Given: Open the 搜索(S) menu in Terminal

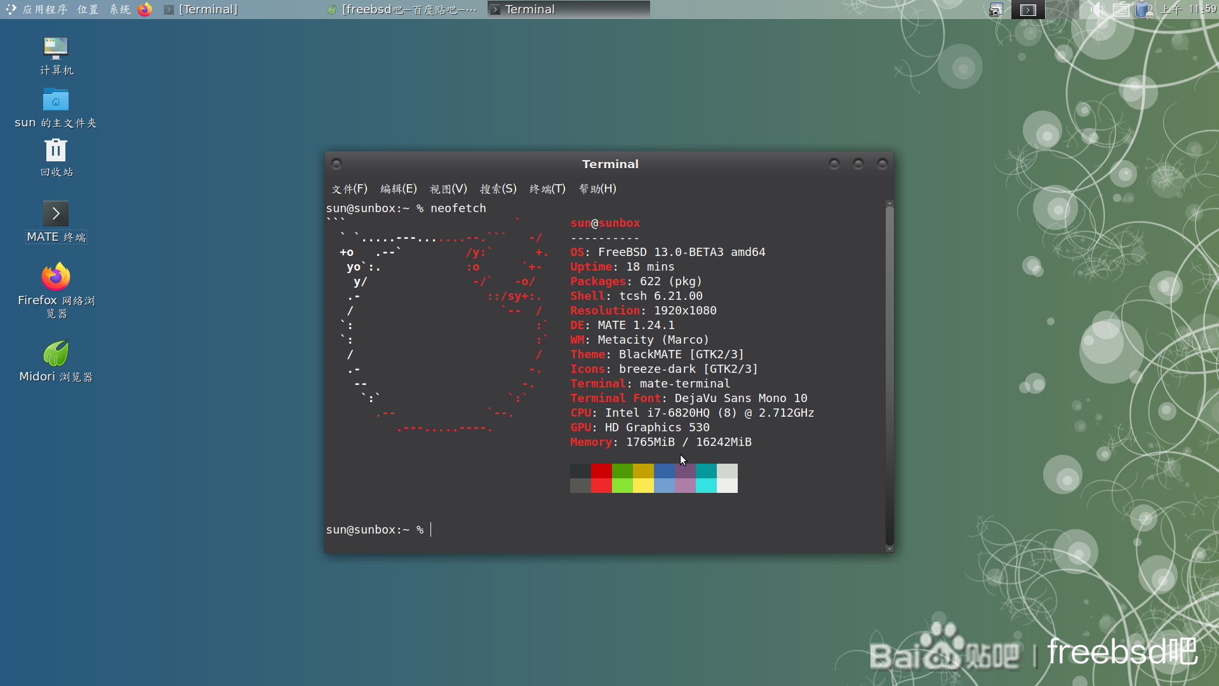Looking at the screenshot, I should 498,189.
